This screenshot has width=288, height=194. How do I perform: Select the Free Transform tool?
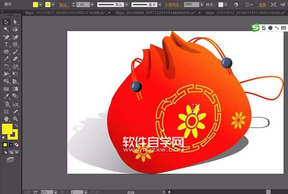click(x=15, y=74)
